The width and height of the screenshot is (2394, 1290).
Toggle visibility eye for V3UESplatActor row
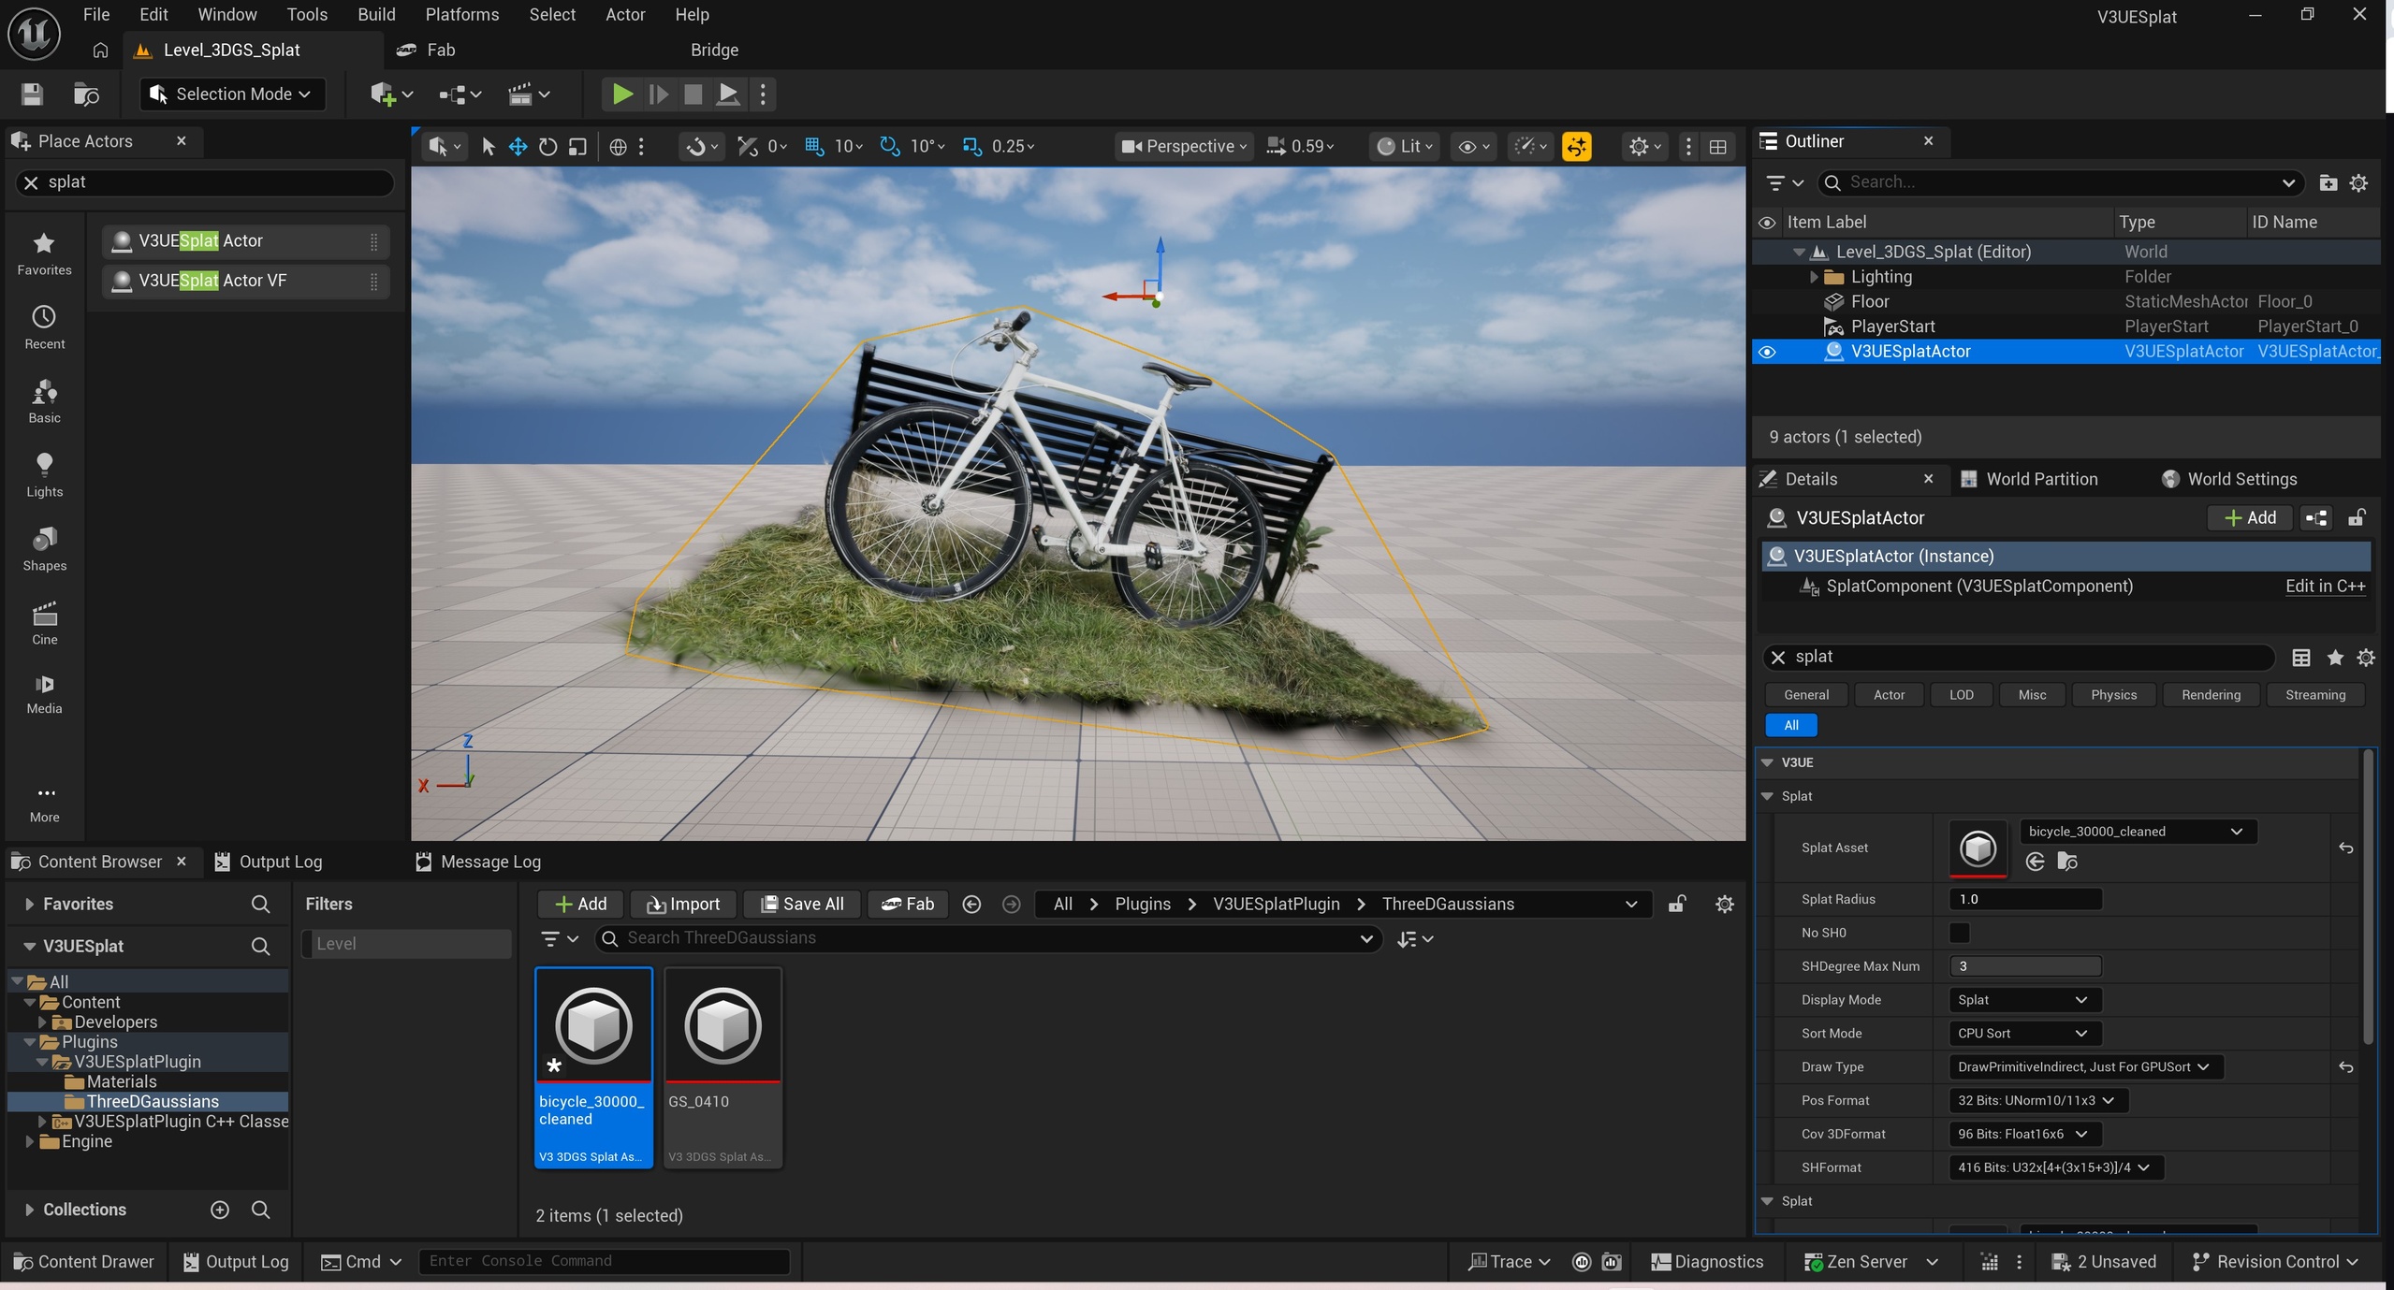tap(1767, 352)
